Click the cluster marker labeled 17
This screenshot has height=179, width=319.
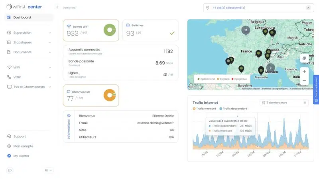click(x=246, y=30)
